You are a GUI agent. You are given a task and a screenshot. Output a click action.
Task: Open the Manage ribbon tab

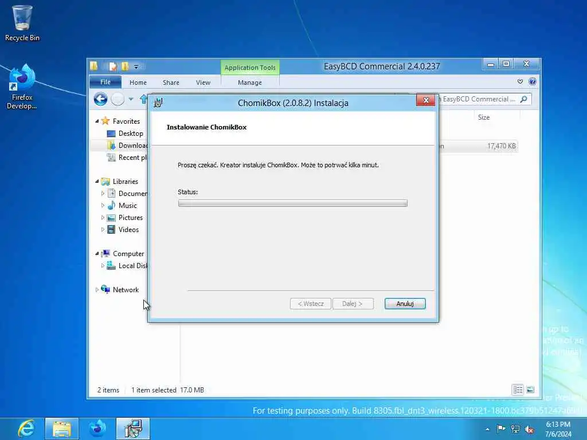coord(250,82)
